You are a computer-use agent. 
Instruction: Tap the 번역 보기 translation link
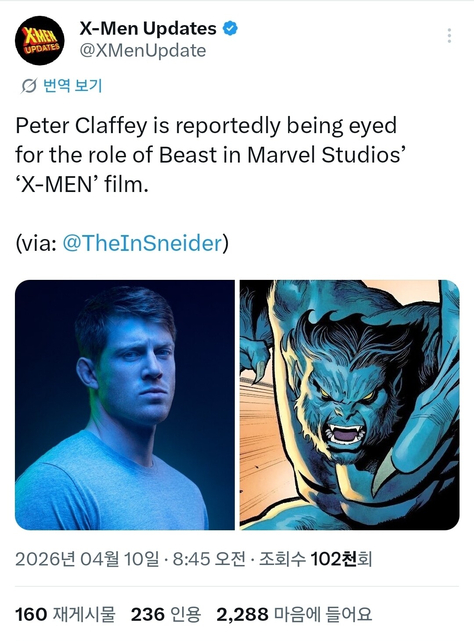point(73,86)
